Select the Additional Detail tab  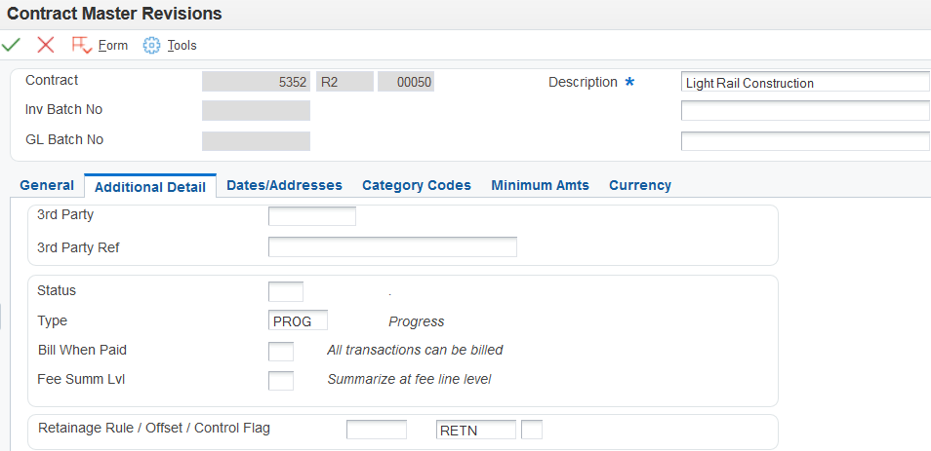point(150,187)
